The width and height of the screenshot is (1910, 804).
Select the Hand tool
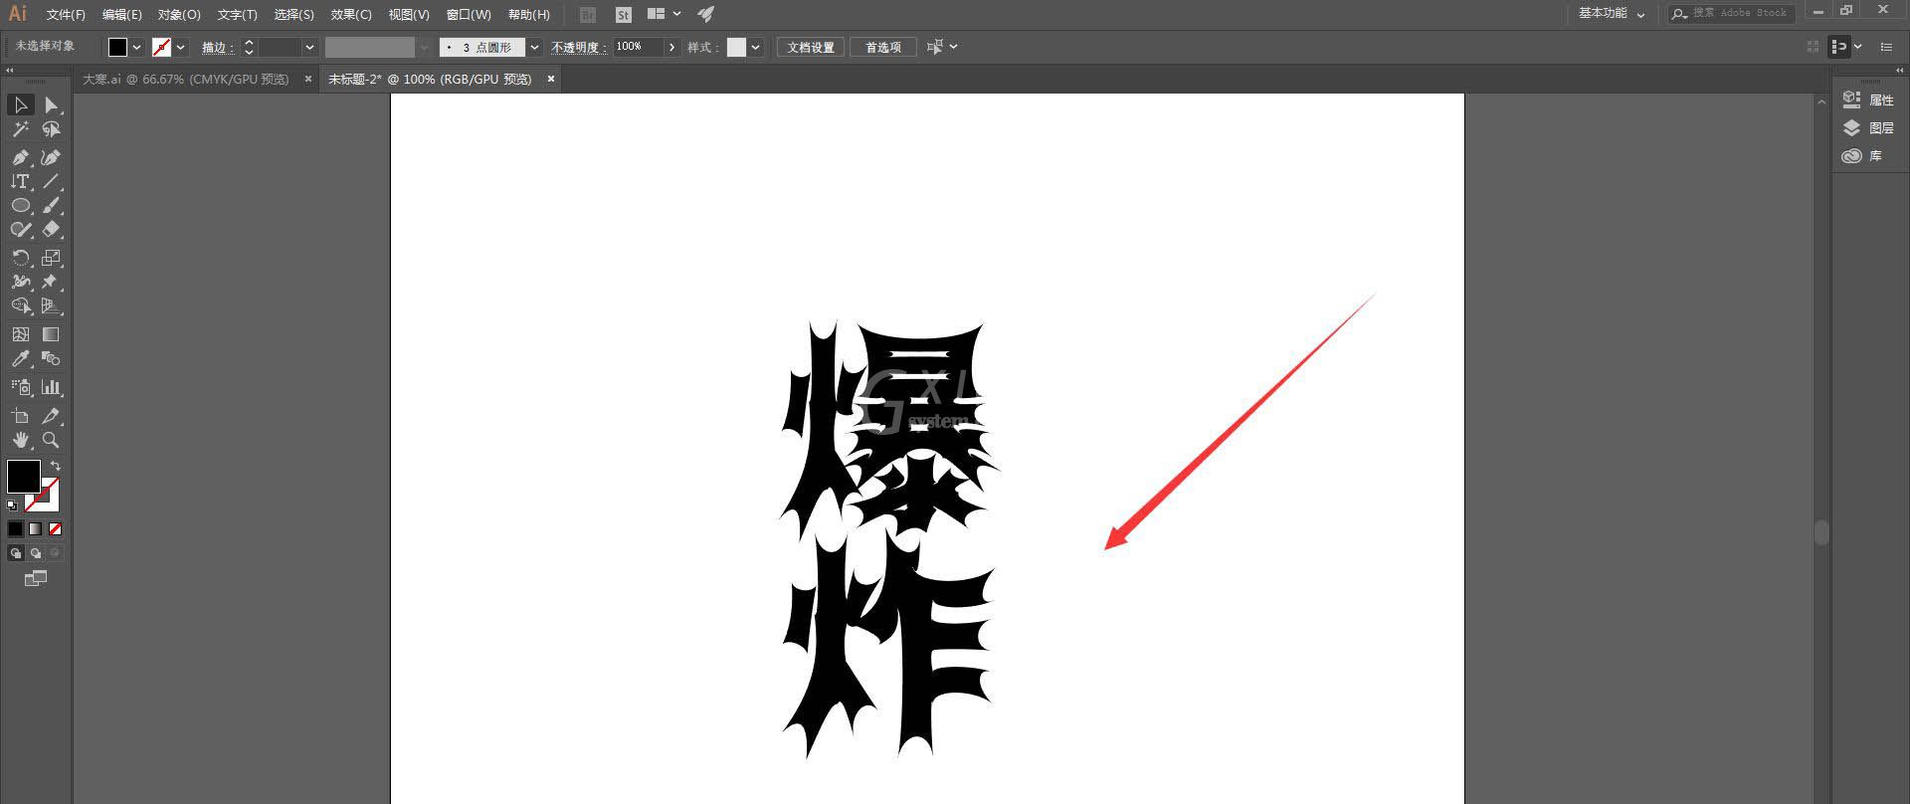click(x=20, y=440)
